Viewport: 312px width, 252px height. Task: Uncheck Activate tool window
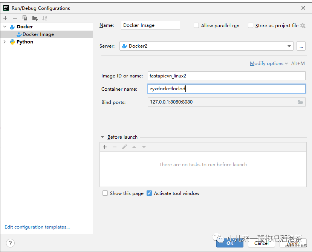click(149, 193)
